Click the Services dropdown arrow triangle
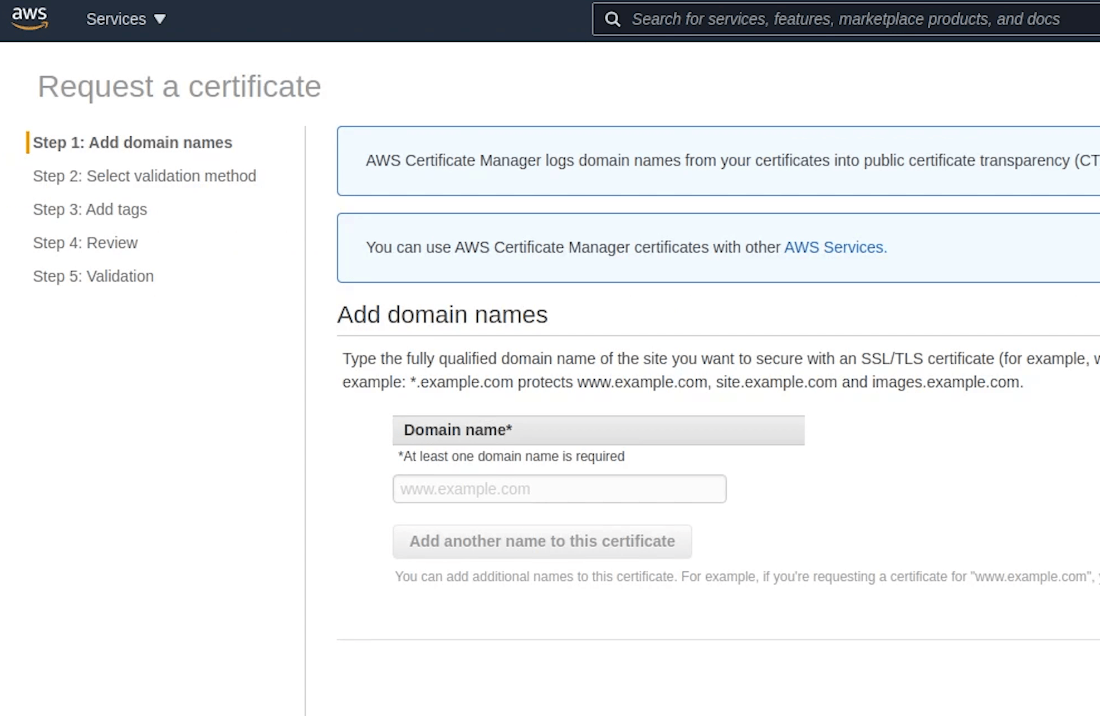Screen dimensions: 1100x716 coord(160,19)
